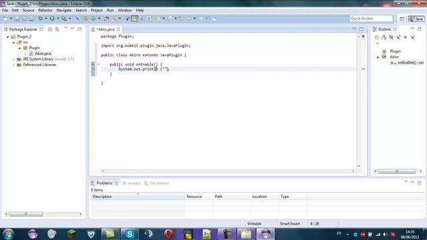Toggle Hide Static Members in Outline toolbar

click(x=398, y=37)
